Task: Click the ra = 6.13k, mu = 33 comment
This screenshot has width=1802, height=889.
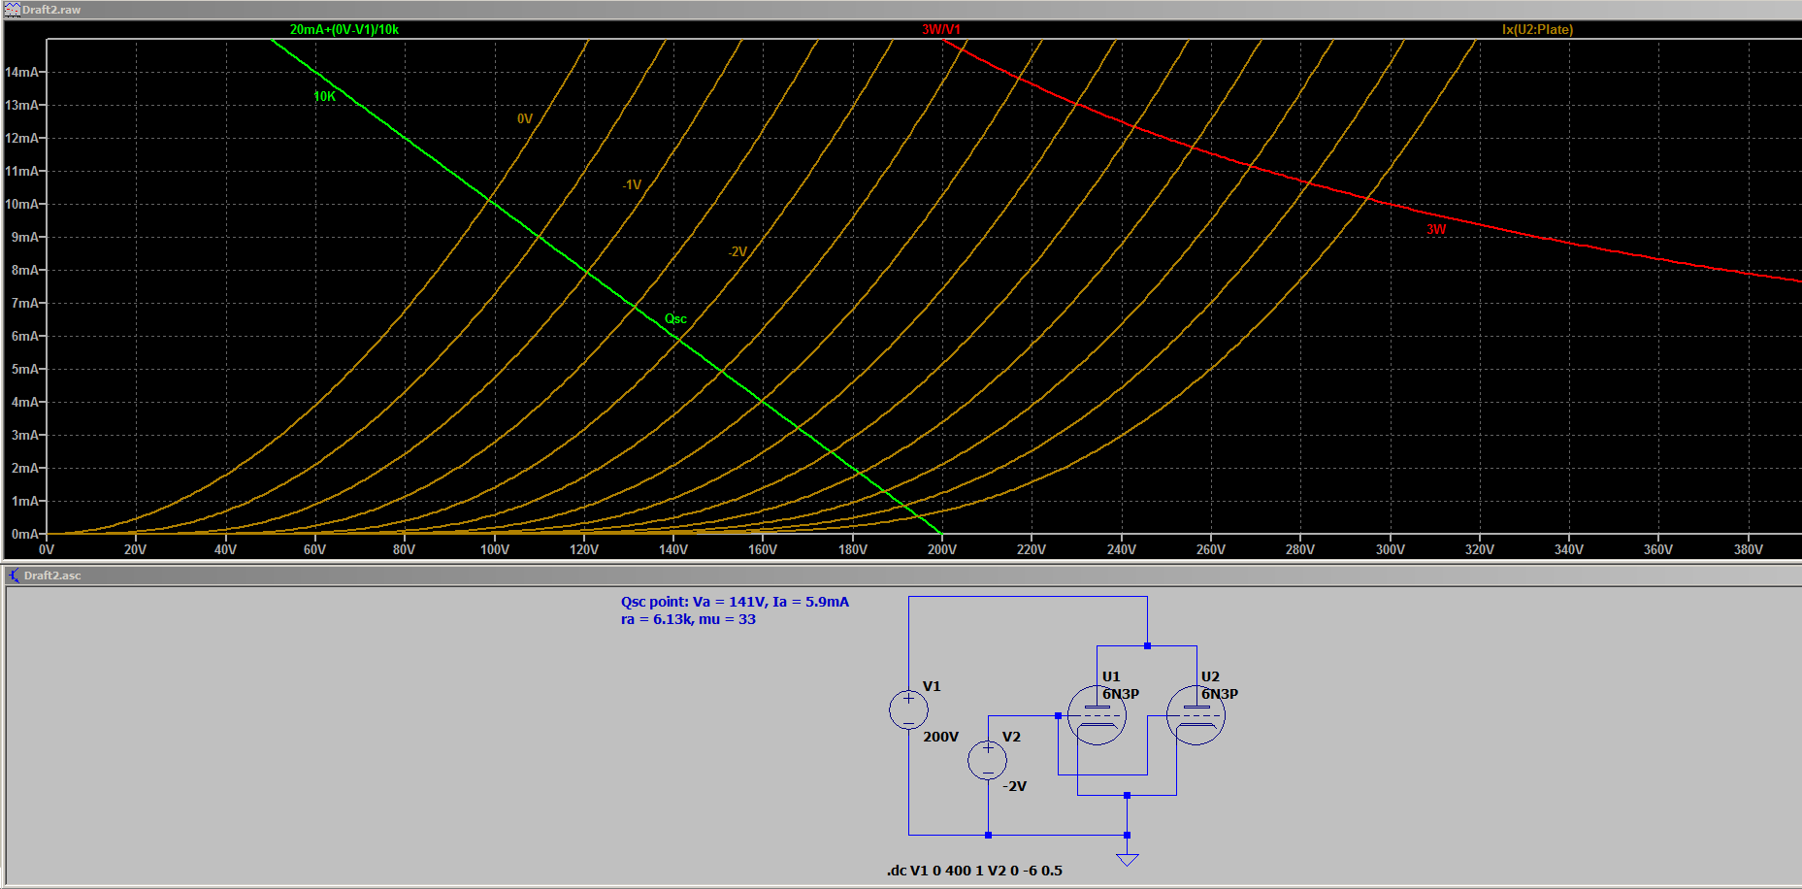Action: coord(688,619)
